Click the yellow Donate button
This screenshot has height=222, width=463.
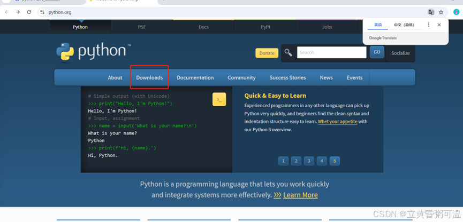267,53
